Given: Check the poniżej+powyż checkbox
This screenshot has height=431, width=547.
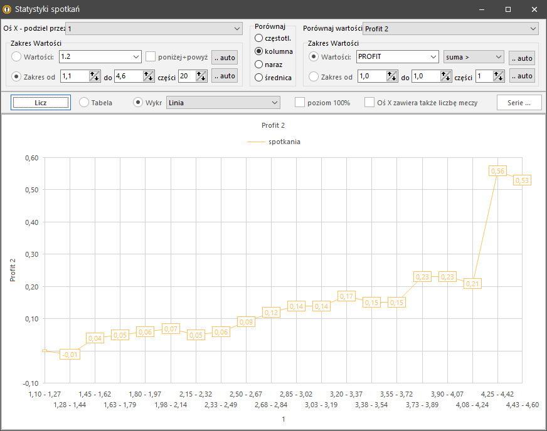Looking at the screenshot, I should [151, 57].
